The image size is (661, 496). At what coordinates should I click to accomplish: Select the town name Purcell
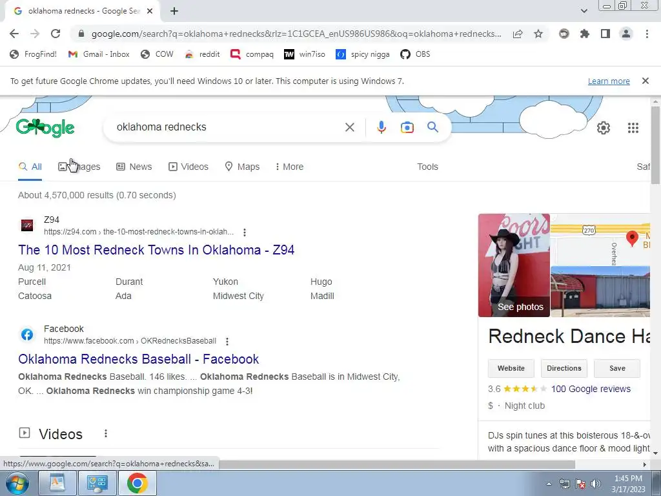click(x=32, y=282)
